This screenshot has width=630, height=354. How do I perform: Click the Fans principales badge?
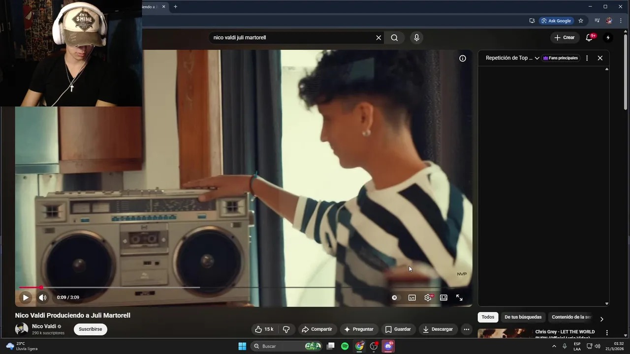(x=561, y=58)
